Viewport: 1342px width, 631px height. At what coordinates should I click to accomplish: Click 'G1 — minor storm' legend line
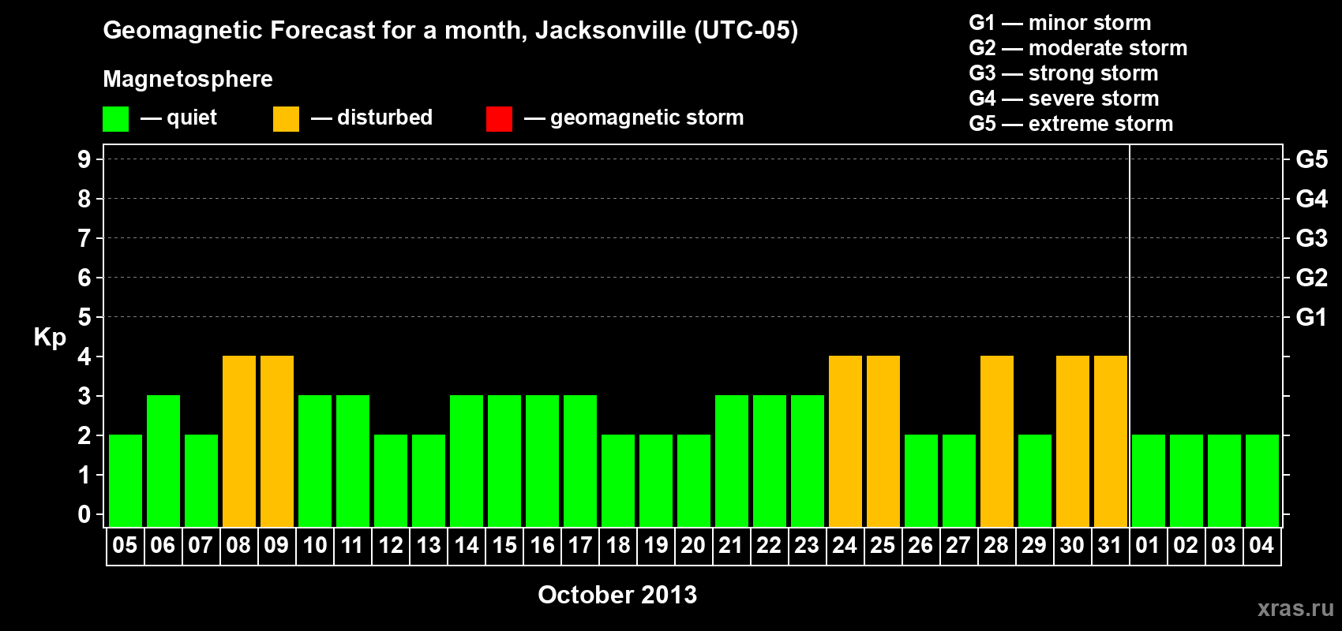(1059, 23)
